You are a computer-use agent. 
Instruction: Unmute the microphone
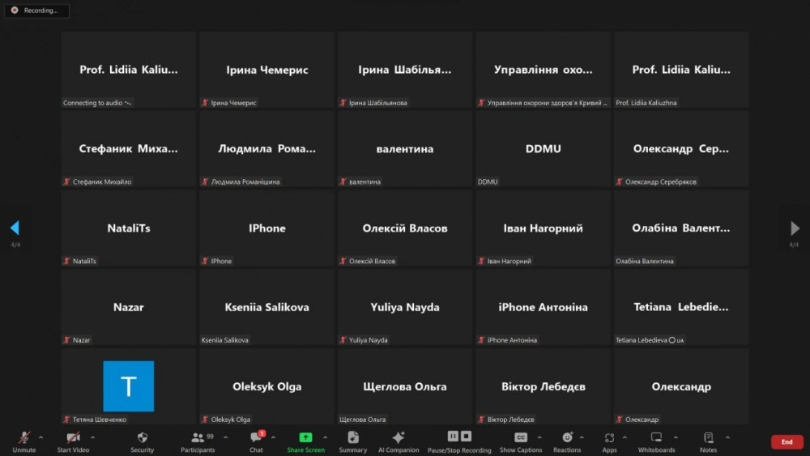tap(23, 442)
